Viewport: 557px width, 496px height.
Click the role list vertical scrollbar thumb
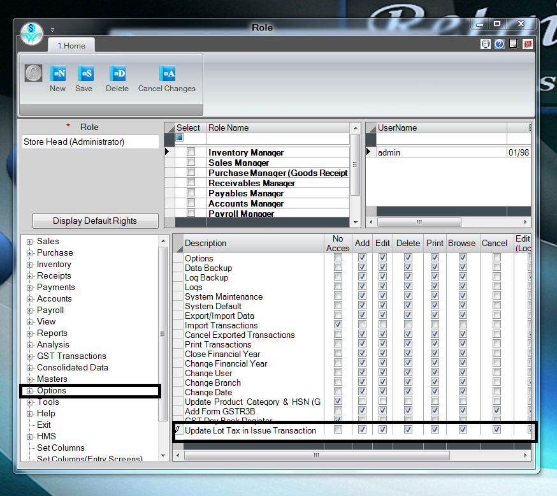pos(355,164)
